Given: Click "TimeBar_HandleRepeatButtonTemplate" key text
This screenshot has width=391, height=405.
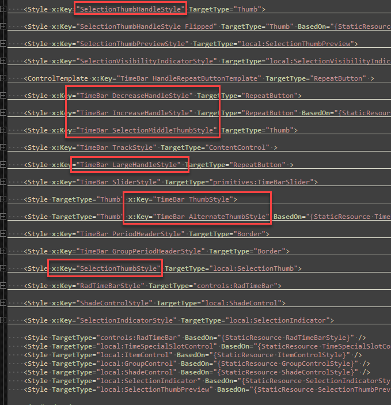Looking at the screenshot, I should [189, 78].
